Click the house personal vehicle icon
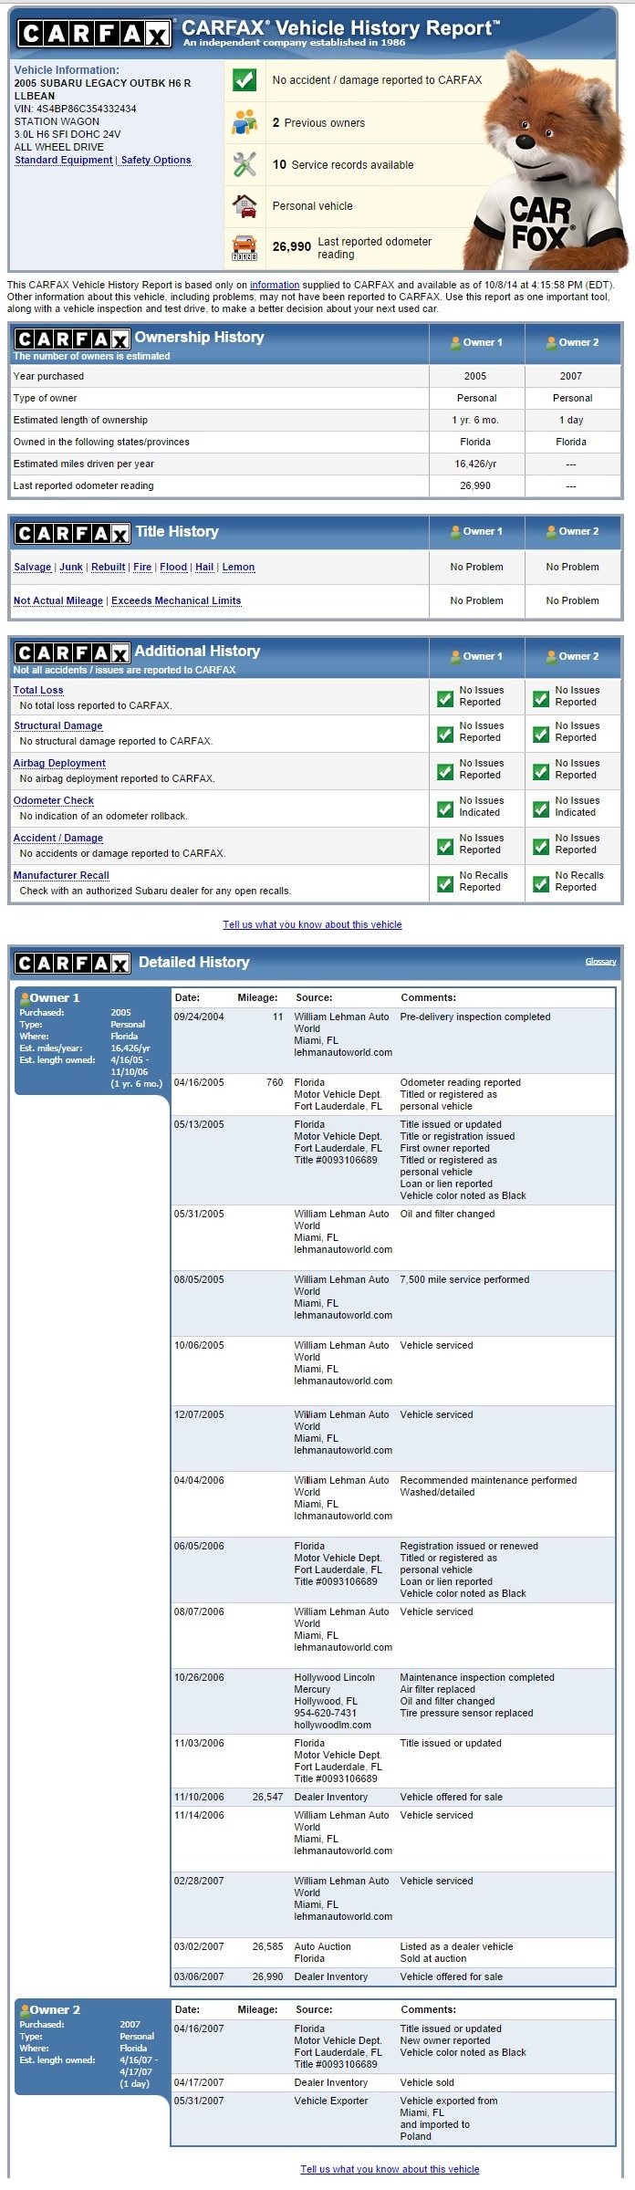 [x=245, y=206]
